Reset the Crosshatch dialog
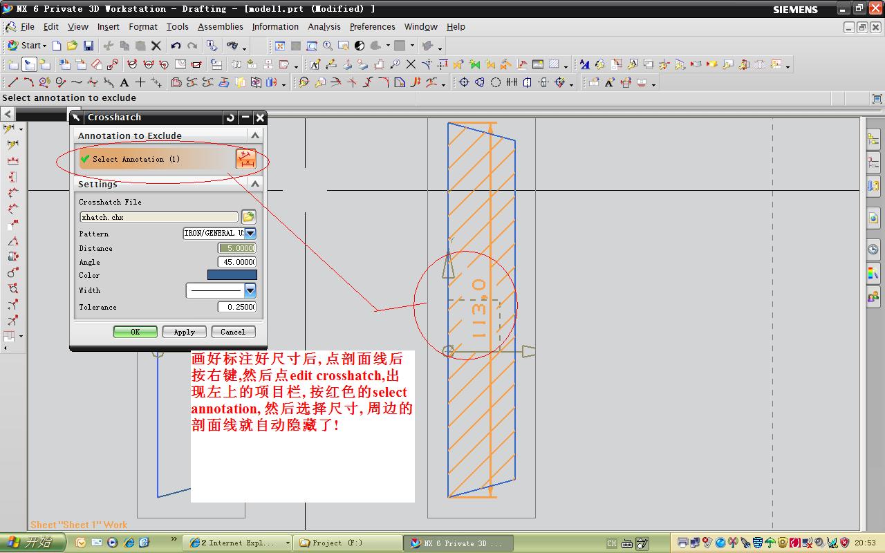 click(230, 118)
